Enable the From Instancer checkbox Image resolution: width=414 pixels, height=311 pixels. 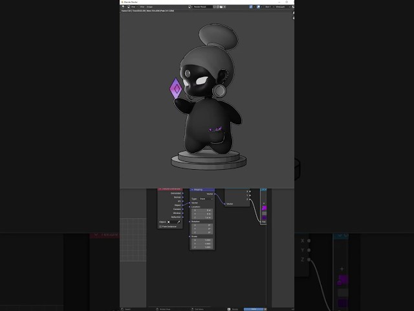(x=160, y=227)
